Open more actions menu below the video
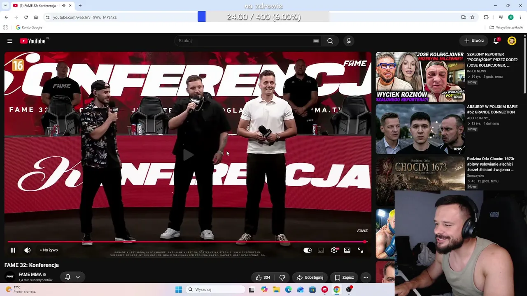This screenshot has width=527, height=296. tap(366, 277)
